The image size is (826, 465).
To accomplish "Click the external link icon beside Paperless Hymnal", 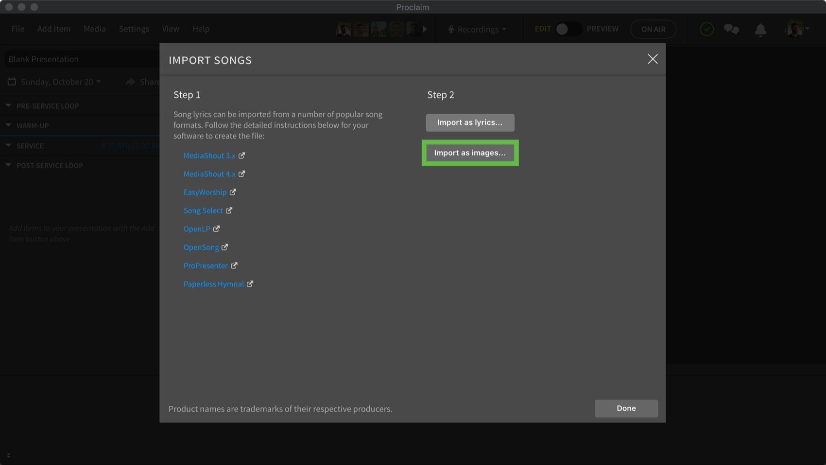I will point(250,284).
